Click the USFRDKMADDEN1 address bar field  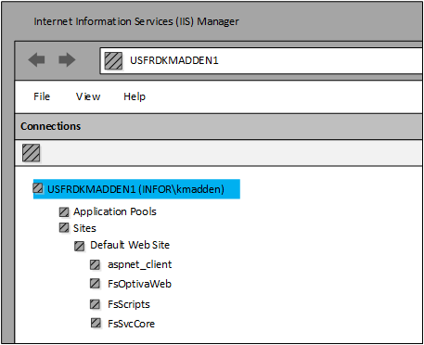coord(262,60)
